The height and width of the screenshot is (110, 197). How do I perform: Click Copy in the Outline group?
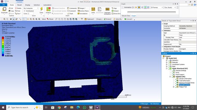(x=11, y=11)
